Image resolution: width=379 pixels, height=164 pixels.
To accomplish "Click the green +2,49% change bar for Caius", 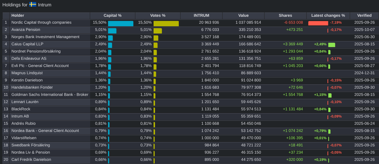I will [332, 45].
